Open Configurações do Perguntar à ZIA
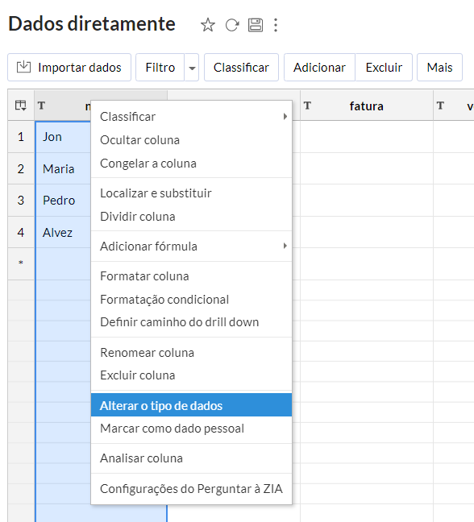 (191, 489)
